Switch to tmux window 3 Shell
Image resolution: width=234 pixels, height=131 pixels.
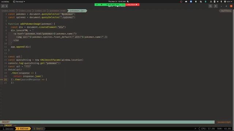[38, 128]
